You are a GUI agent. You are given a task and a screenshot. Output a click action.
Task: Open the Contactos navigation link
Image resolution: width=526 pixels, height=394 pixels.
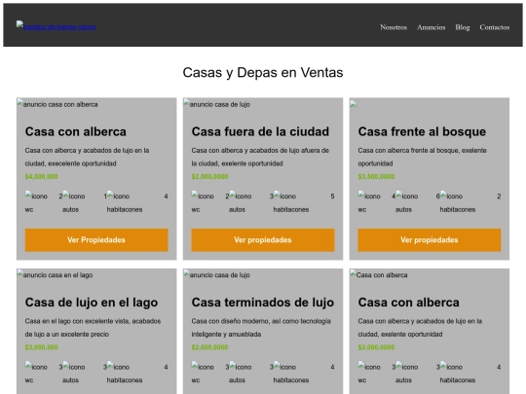click(495, 27)
